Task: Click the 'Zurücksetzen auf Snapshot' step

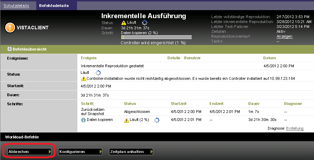Action: click(93, 112)
